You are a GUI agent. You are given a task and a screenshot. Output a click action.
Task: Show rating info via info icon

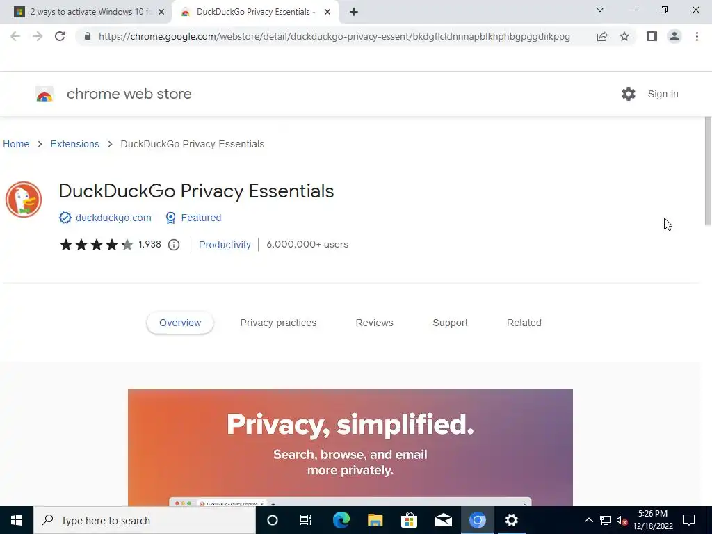[174, 245]
